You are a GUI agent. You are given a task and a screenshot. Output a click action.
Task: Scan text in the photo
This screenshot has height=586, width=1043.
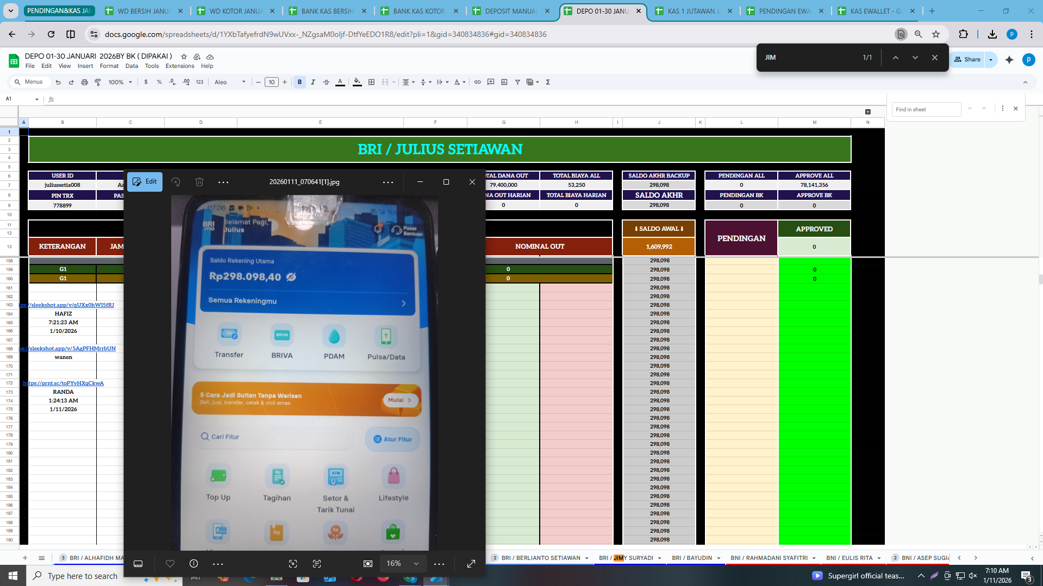click(x=317, y=564)
